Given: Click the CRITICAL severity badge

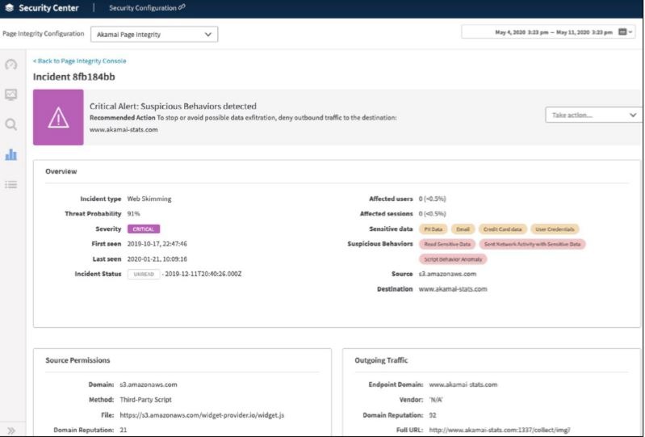Looking at the screenshot, I should 144,229.
